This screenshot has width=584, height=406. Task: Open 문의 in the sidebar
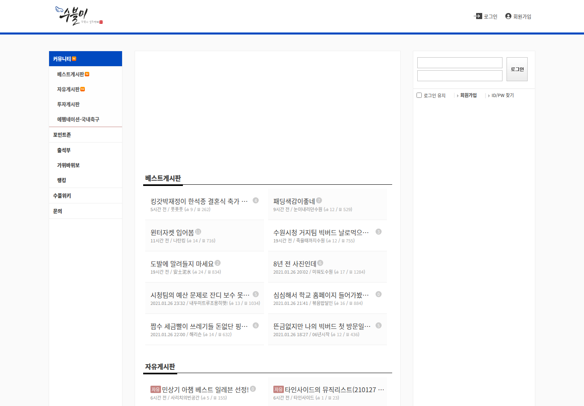[x=58, y=211]
